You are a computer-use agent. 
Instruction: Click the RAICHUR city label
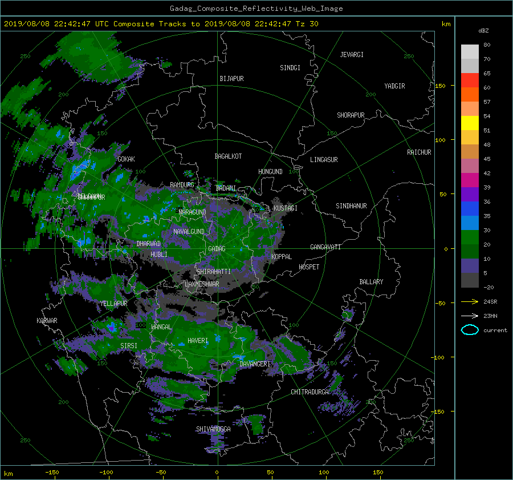(419, 152)
